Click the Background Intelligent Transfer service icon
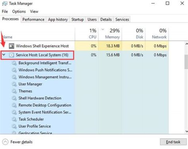This screenshot has height=149, width=188. point(14,63)
